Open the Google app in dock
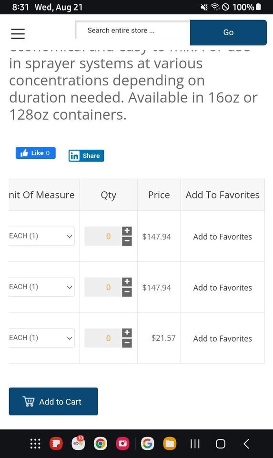This screenshot has width=273, height=458. [148, 444]
